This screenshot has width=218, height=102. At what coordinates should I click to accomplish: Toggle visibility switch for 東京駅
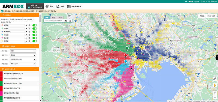tap(35, 41)
